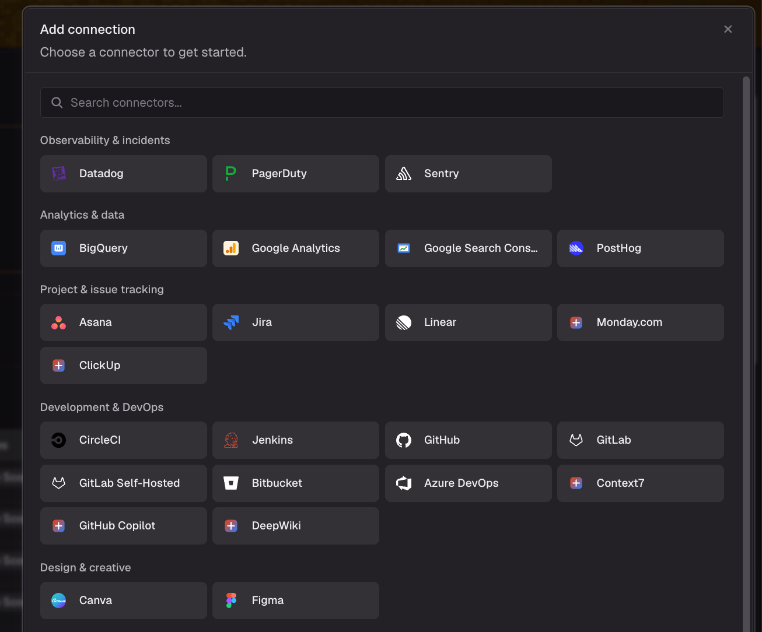This screenshot has height=632, width=762.
Task: Click the Linear logo icon
Action: pos(404,322)
